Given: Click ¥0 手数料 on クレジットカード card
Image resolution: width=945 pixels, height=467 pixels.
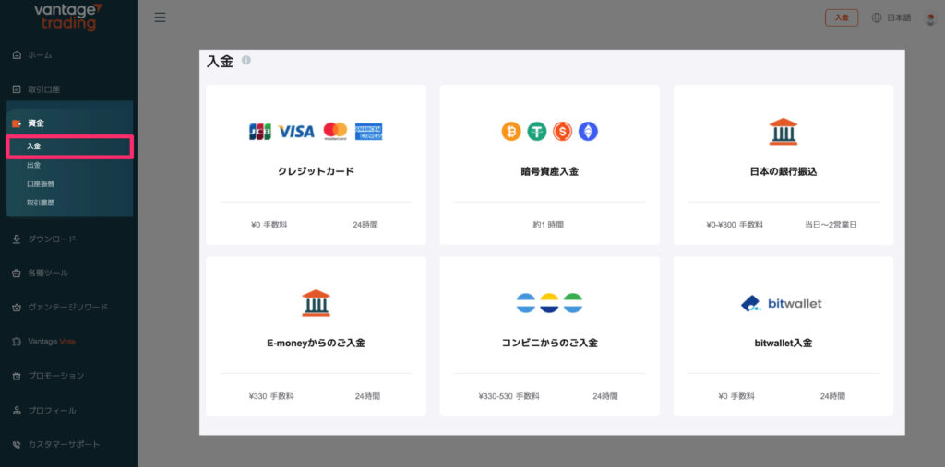Looking at the screenshot, I should tap(269, 225).
